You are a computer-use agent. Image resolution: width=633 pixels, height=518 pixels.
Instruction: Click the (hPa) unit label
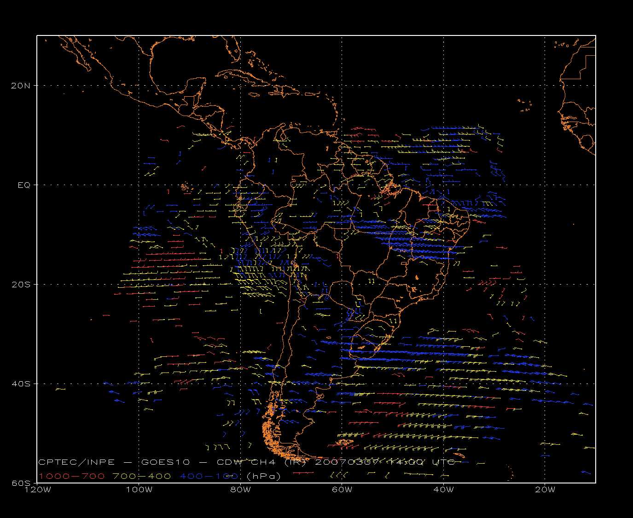264,476
